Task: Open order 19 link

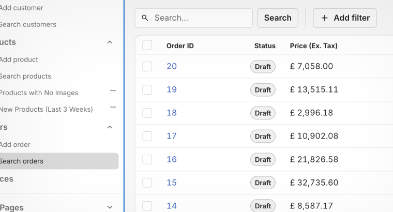Action: [172, 89]
